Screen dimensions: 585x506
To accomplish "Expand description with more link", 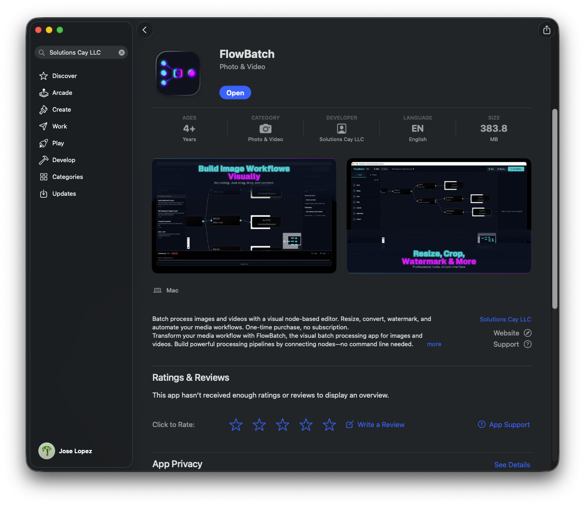I will (x=434, y=344).
